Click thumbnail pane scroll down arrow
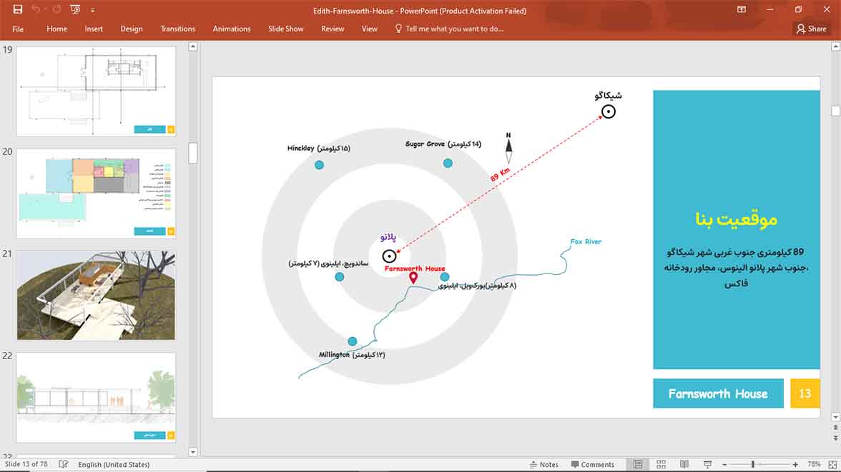The height and width of the screenshot is (472, 841). [192, 452]
